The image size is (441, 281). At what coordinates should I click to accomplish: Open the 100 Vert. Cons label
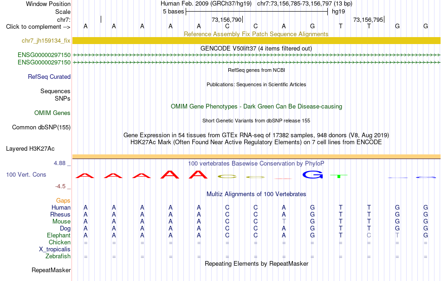click(x=26, y=174)
